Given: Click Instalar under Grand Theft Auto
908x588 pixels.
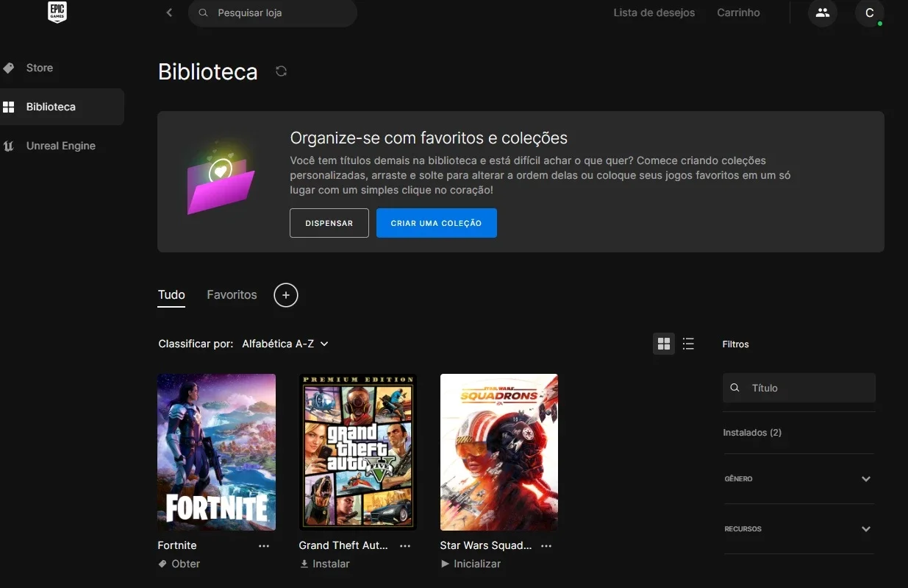Looking at the screenshot, I should 324,564.
